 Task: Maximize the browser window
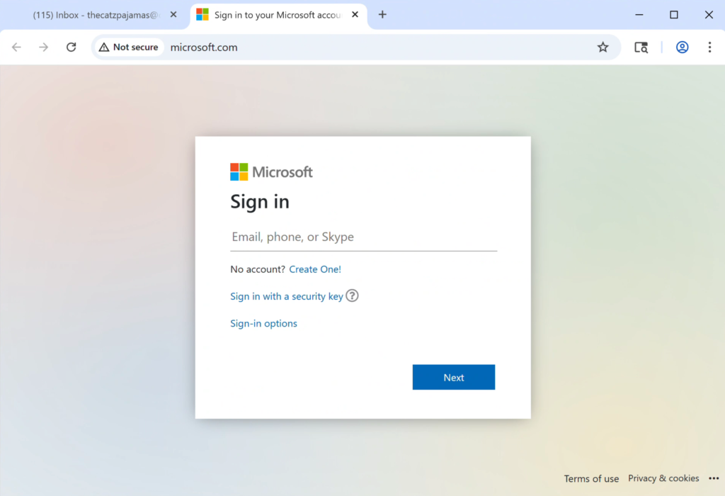point(674,15)
